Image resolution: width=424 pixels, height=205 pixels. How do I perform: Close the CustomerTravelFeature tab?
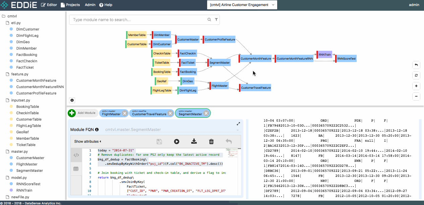click(x=170, y=114)
